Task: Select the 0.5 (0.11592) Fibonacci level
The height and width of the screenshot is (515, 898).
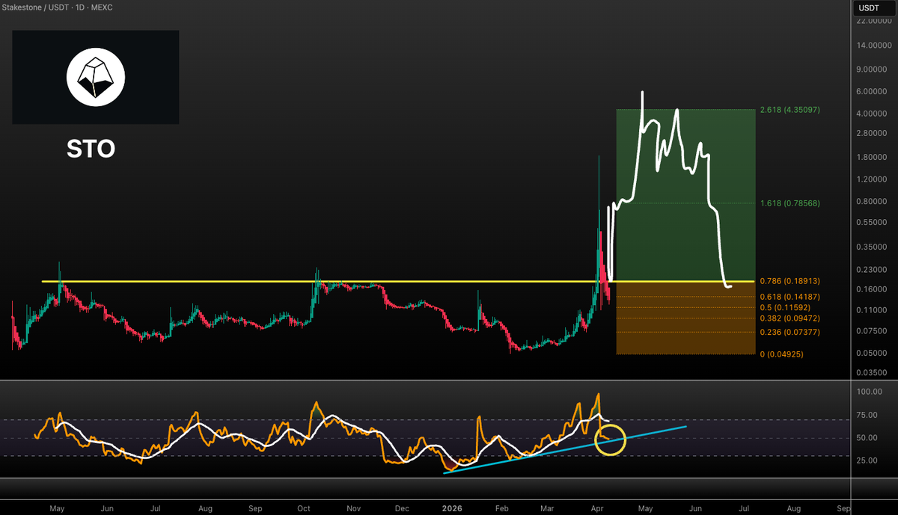Action: tap(786, 307)
